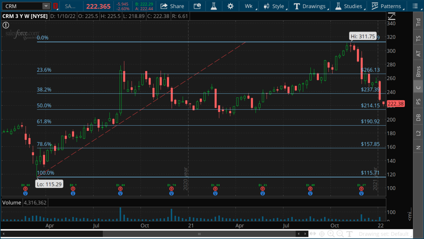Click the red earnings icon under $1.04

click(215, 189)
